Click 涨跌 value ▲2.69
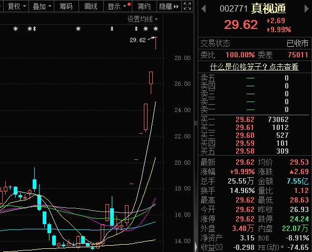Image resolution: width=312 pixels, height=252 pixels. 299,172
